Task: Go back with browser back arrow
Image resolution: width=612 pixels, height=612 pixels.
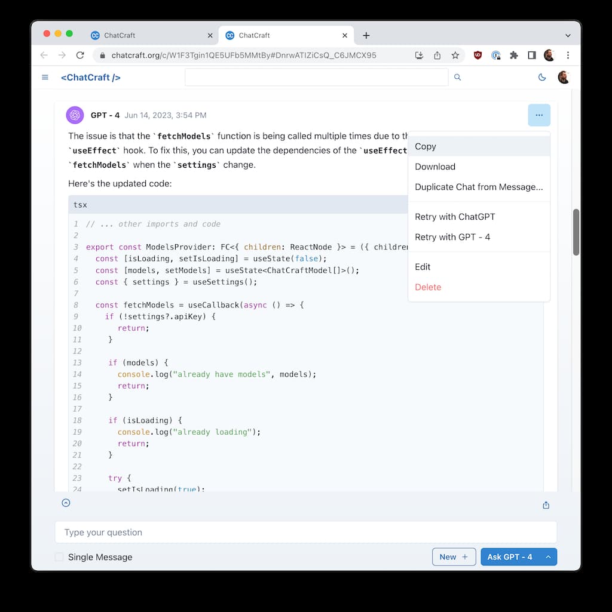Action: tap(44, 56)
